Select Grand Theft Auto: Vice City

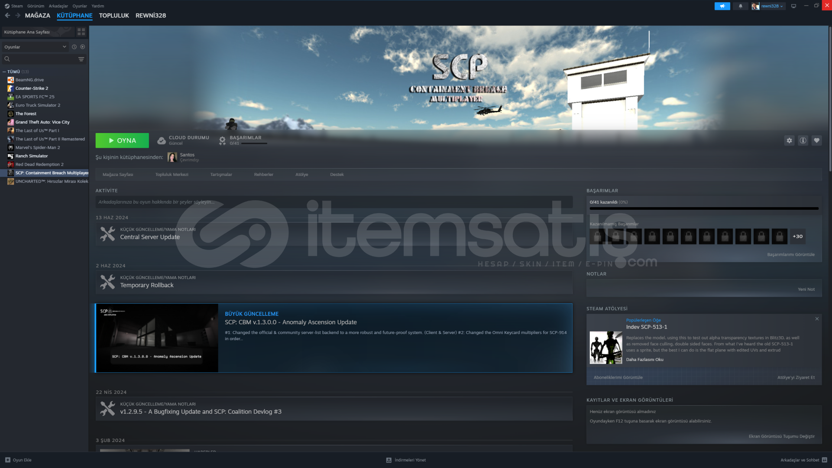[42, 122]
